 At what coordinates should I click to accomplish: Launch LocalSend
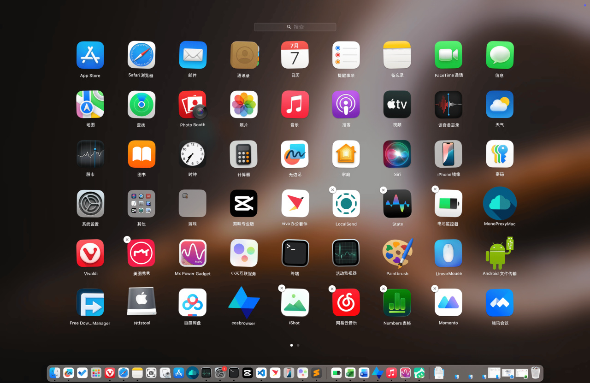click(346, 204)
